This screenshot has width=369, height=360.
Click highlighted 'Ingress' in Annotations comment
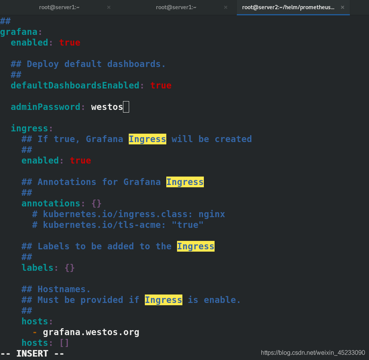point(185,182)
